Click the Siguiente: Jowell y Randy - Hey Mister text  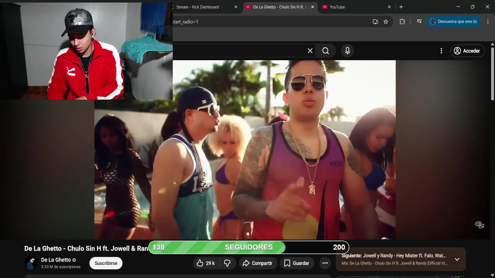point(394,256)
